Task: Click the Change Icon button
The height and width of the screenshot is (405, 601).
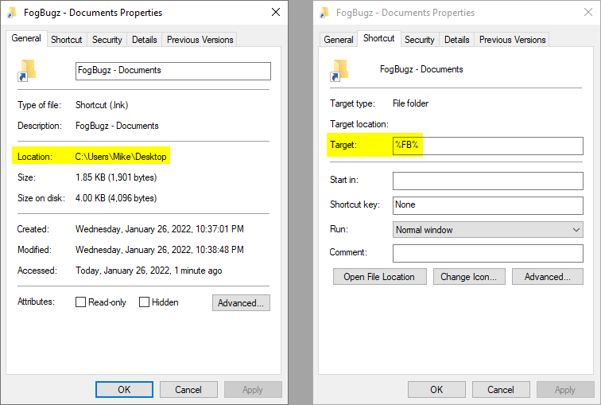Action: point(469,277)
